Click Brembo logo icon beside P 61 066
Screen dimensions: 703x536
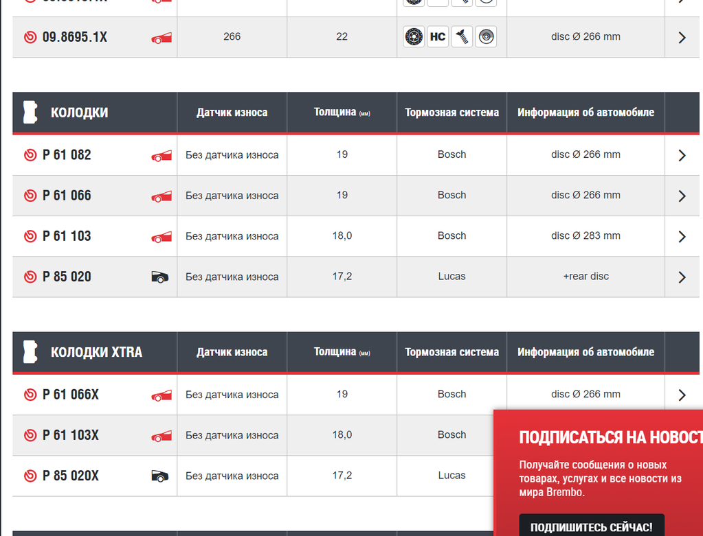pos(30,196)
